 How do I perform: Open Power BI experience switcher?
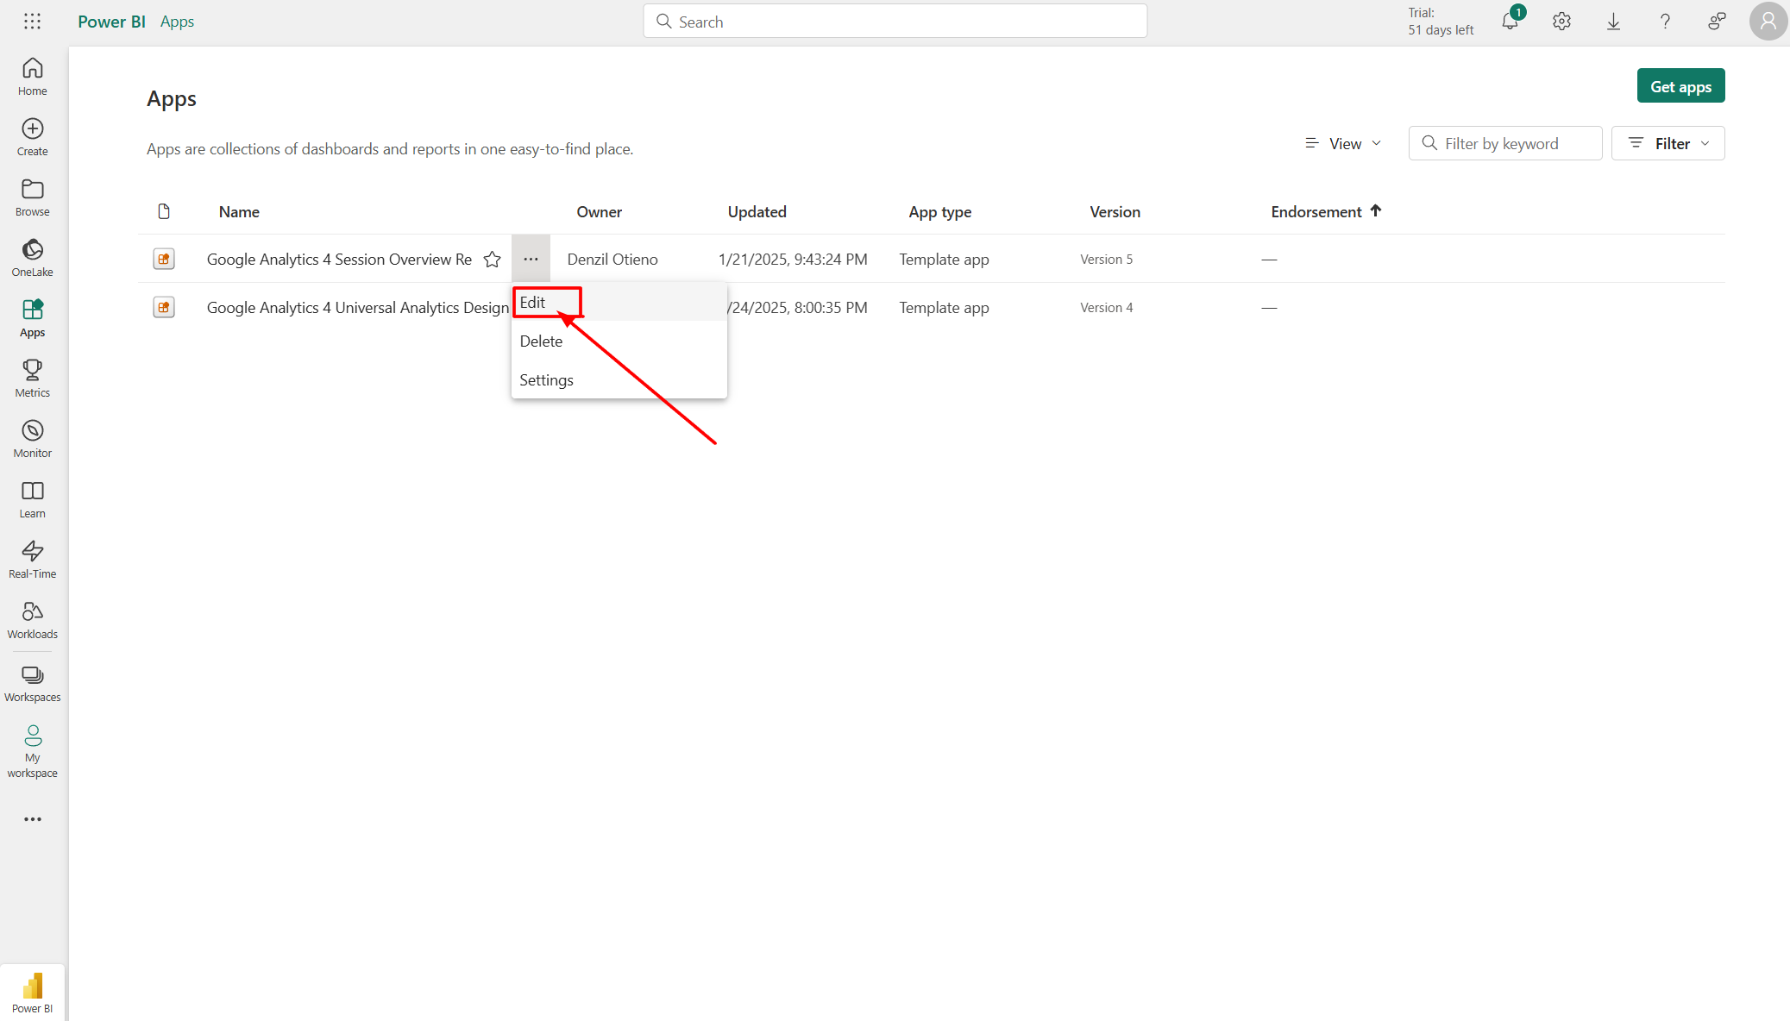point(33,993)
